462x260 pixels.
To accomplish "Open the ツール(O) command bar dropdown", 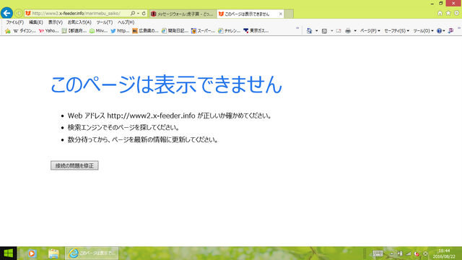I will pyautogui.click(x=423, y=30).
